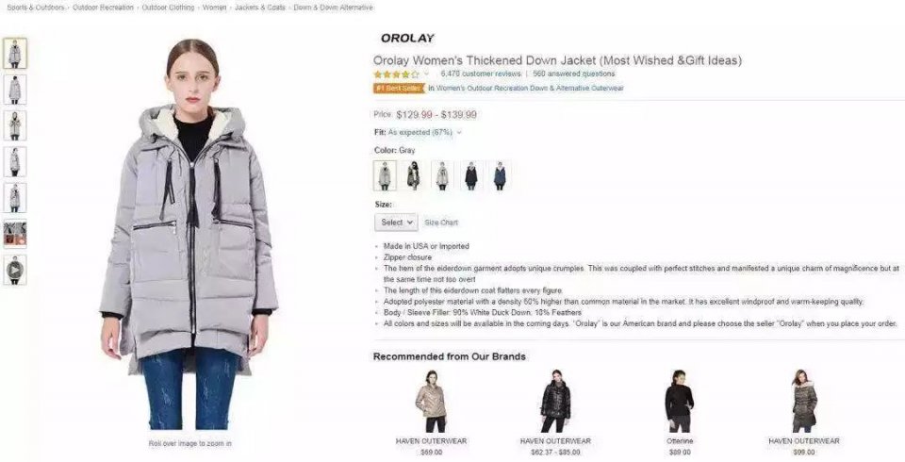Select the colorful pattern thumbnail in sidebar
This screenshot has width=905, height=462.
click(x=15, y=233)
